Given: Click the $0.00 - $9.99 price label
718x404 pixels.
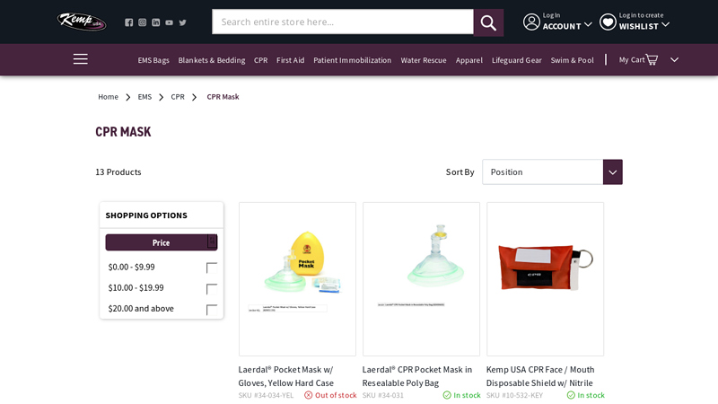Looking at the screenshot, I should pyautogui.click(x=131, y=267).
